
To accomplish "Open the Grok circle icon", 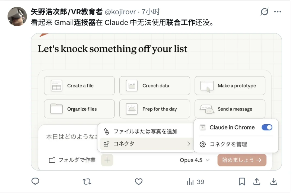I will coord(264,12).
